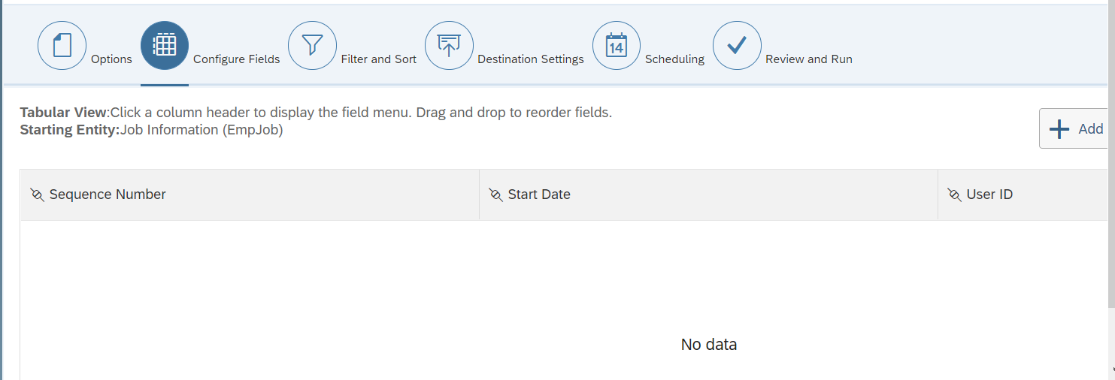This screenshot has width=1115, height=380.
Task: Open the Review and Run checkmark icon
Action: 737,46
